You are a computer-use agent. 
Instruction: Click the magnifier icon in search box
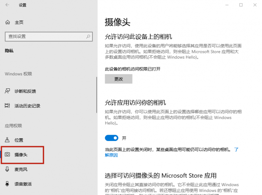(x=88, y=36)
